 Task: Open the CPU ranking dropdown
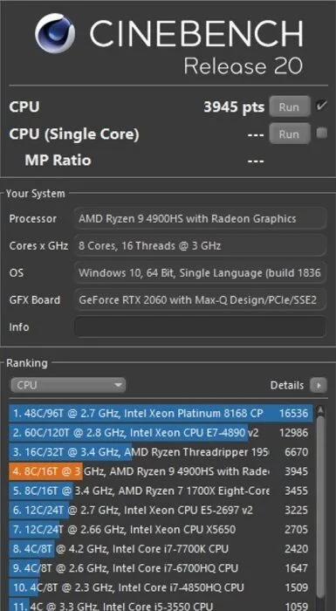68,386
